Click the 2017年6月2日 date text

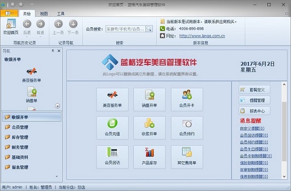(x=258, y=64)
